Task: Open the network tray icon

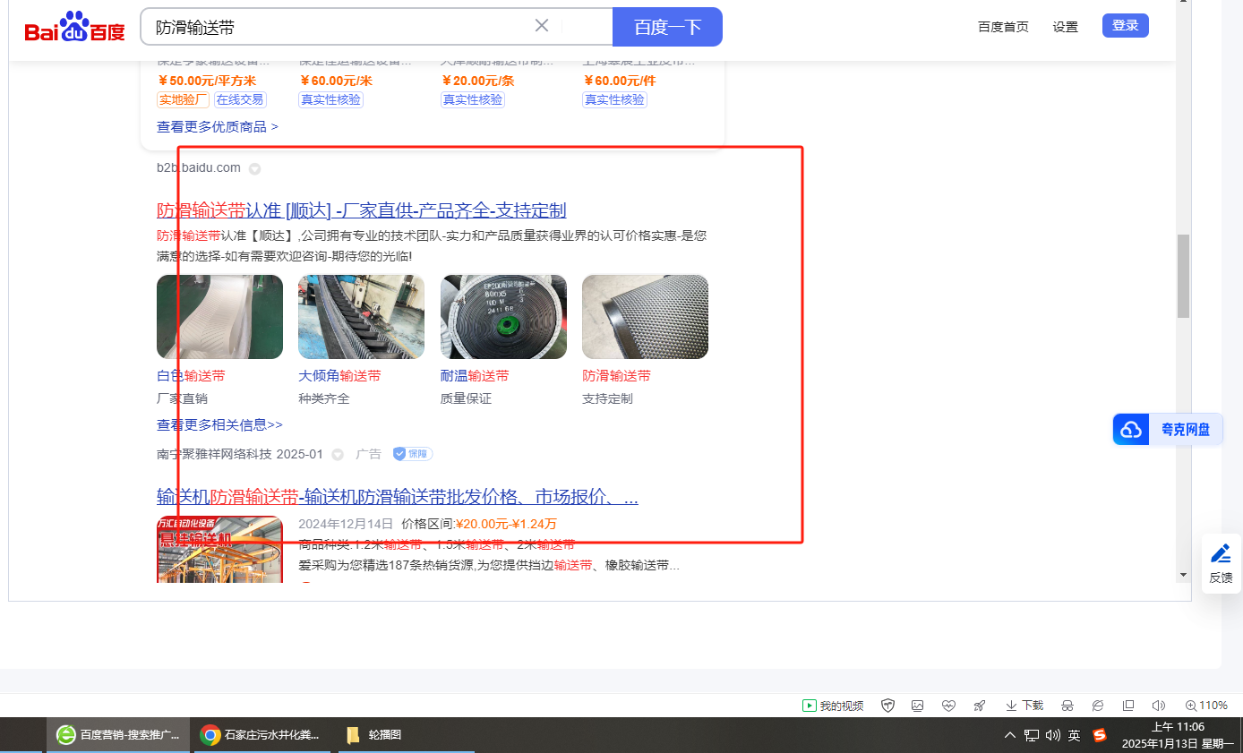Action: click(x=1032, y=735)
